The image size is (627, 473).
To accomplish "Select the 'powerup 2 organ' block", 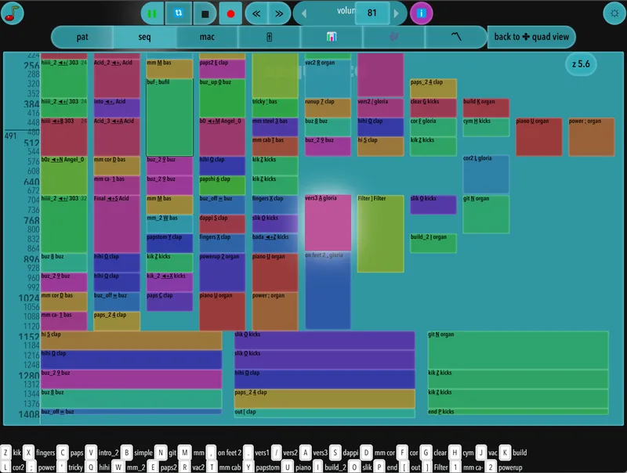I will [222, 272].
